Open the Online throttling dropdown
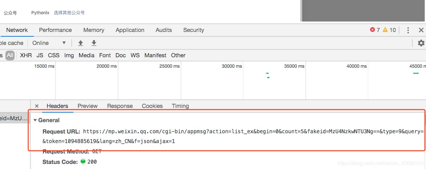Screen dimensions: 426x169 click(x=49, y=43)
